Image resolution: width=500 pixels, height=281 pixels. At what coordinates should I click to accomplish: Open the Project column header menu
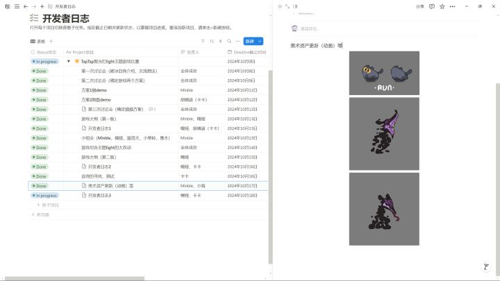point(80,52)
